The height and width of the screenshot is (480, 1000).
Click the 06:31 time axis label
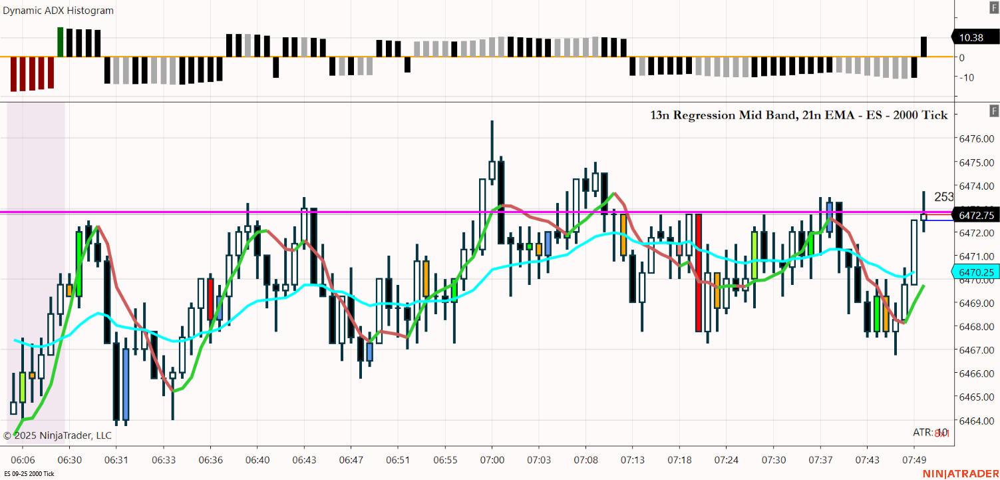(x=116, y=460)
